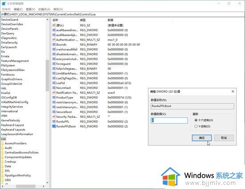Click the auditbaseobje... DWORD icon

pyautogui.click(x=54, y=35)
